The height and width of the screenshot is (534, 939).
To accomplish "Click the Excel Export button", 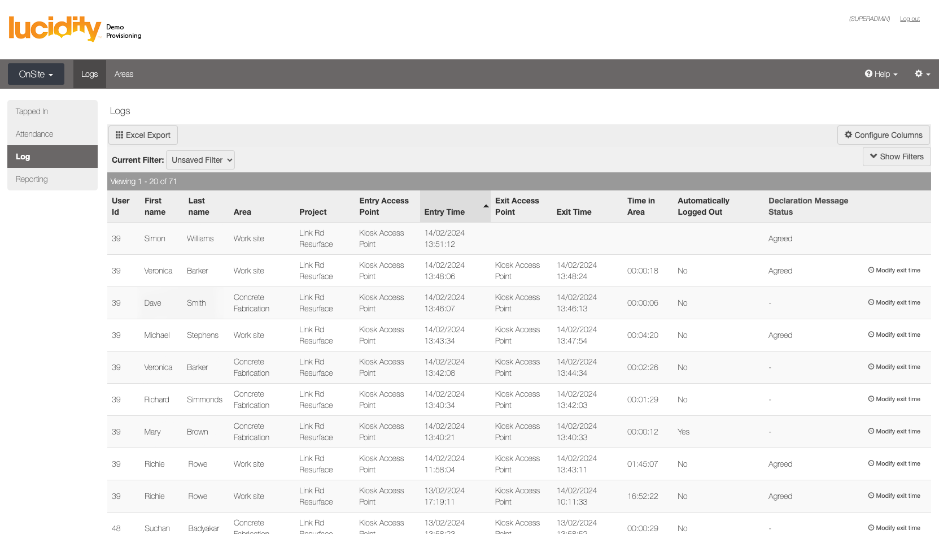I will click(x=143, y=135).
